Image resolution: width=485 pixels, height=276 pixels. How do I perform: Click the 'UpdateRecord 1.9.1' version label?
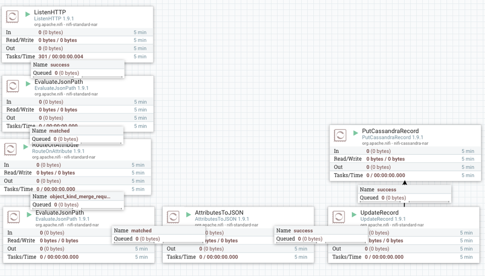383,219
